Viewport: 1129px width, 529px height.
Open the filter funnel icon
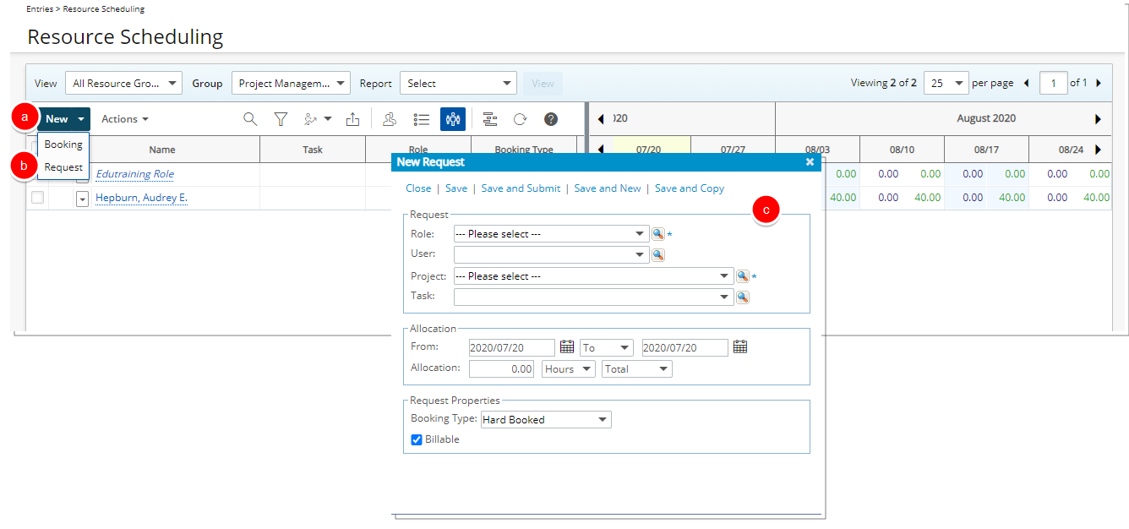click(281, 119)
